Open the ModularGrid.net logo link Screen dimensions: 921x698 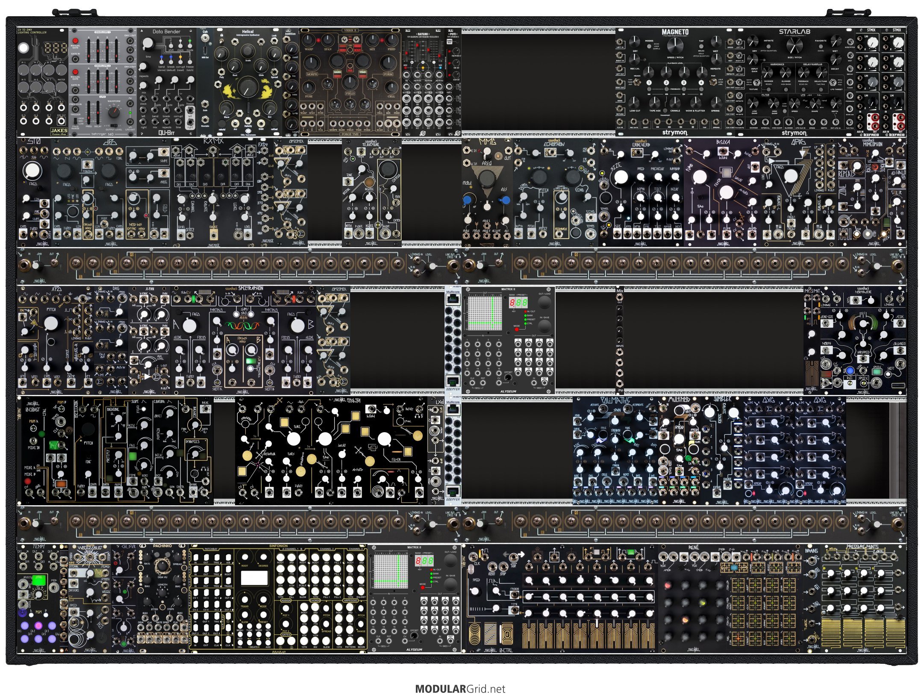pos(460,689)
